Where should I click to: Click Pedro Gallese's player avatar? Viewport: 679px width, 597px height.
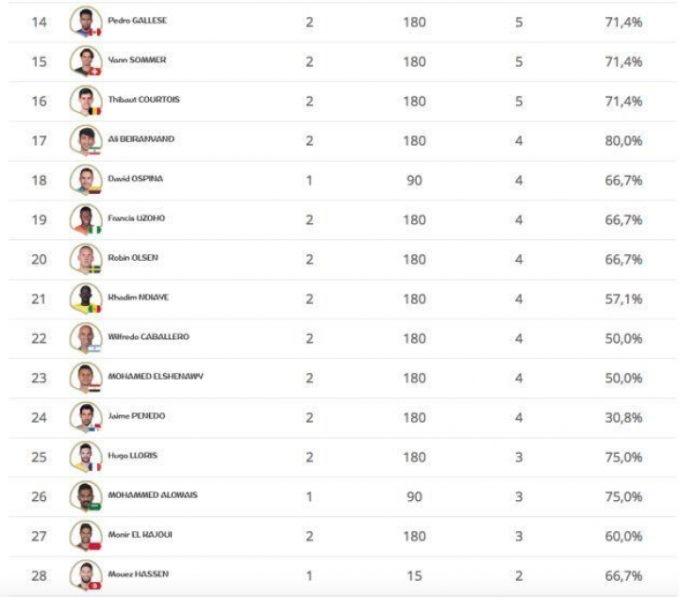tap(85, 22)
